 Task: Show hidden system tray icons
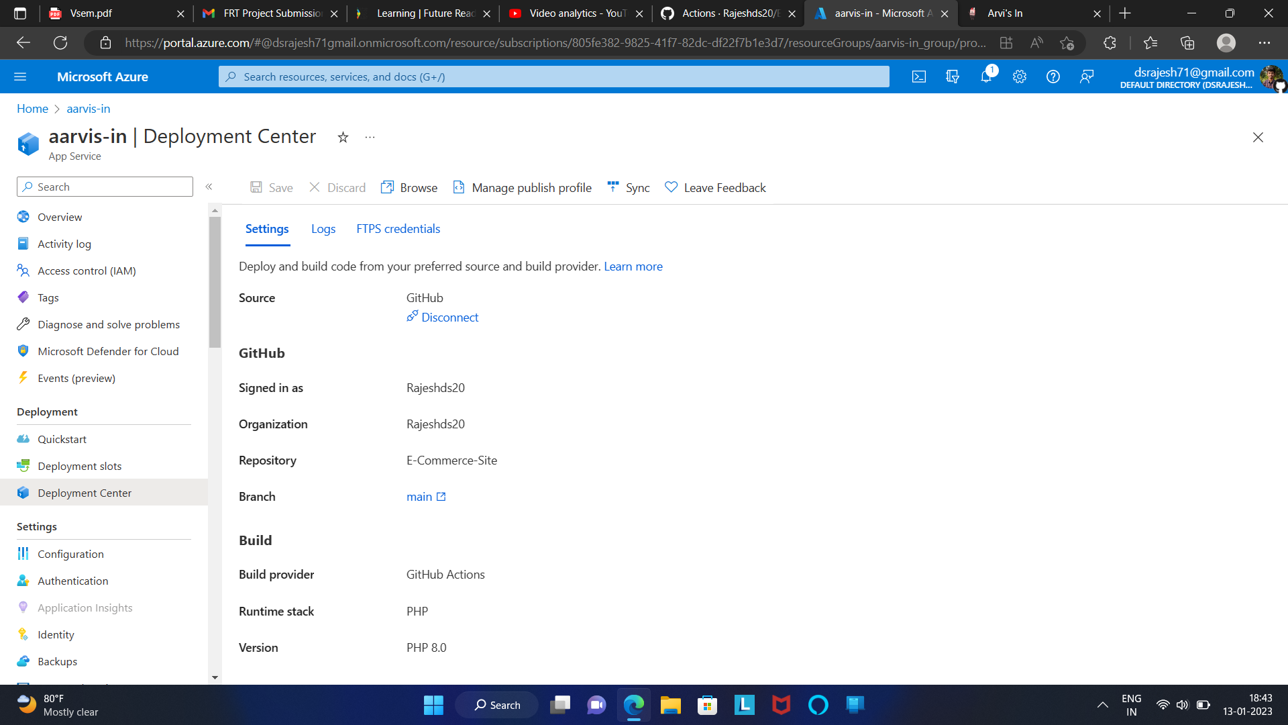coord(1102,705)
